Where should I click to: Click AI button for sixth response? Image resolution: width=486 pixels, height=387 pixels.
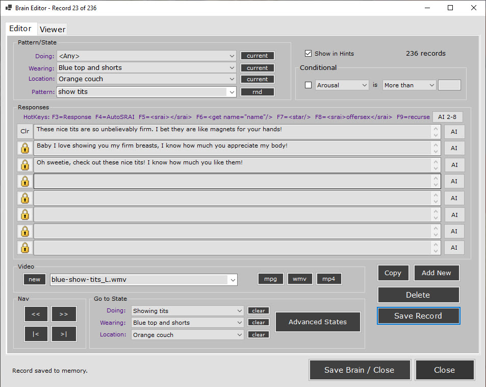point(454,215)
